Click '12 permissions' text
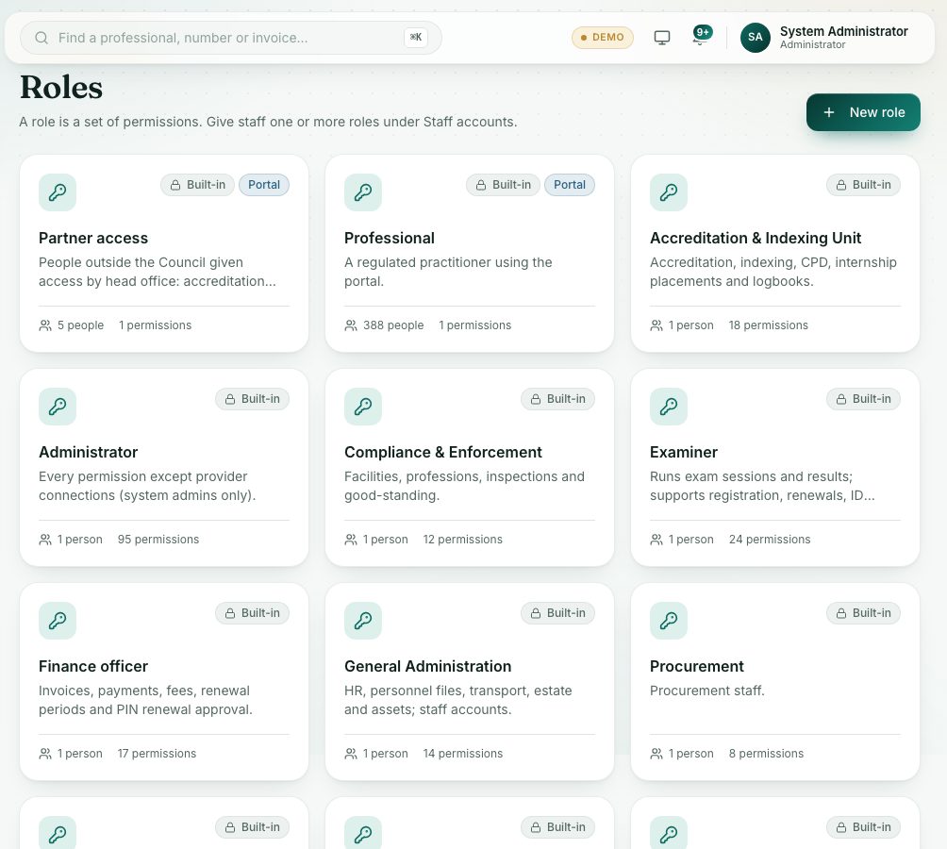The image size is (947, 849). click(462, 540)
